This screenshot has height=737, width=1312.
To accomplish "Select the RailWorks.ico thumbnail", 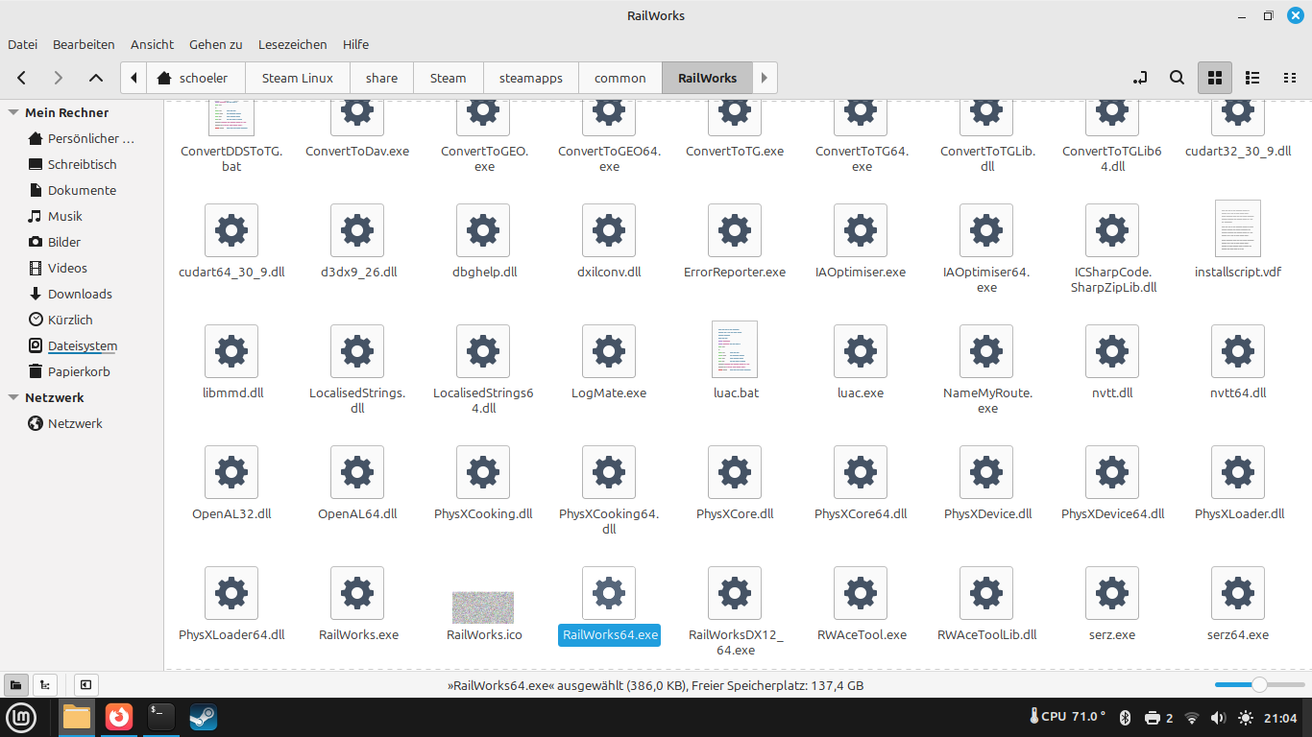I will pyautogui.click(x=483, y=606).
